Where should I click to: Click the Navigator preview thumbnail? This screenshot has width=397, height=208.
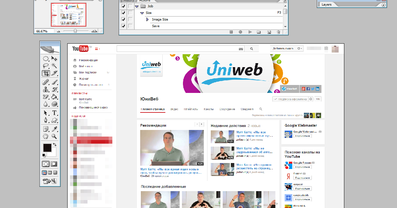click(x=69, y=15)
